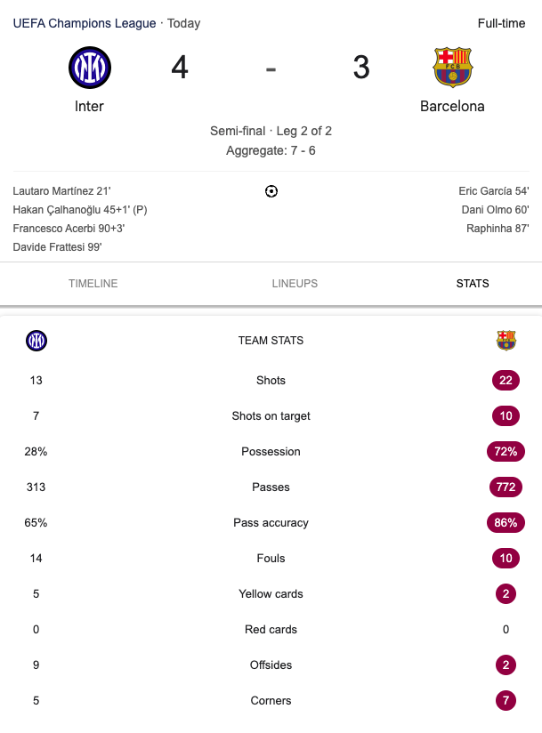This screenshot has height=733, width=542.
Task: Click Barcelona's 7 corners badge
Action: click(506, 700)
